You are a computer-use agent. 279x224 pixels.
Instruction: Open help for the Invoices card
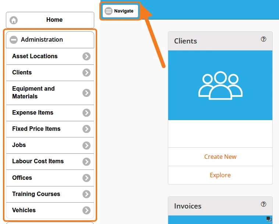263,204
